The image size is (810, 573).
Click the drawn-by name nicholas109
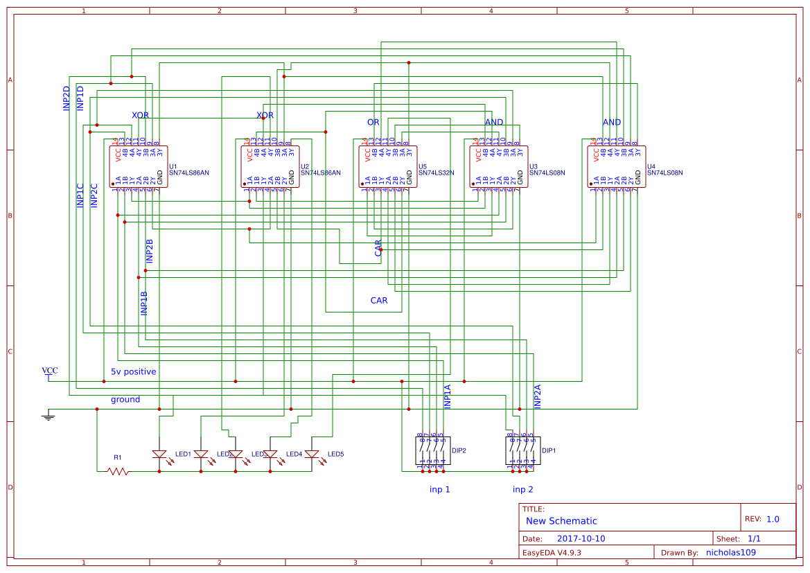[x=732, y=552]
